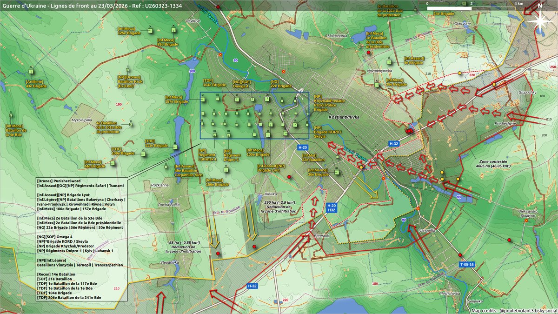This screenshot has height=314, width=558.
Task: Click the [TDF] 206e Bataillon legend line
Action: coord(69,297)
